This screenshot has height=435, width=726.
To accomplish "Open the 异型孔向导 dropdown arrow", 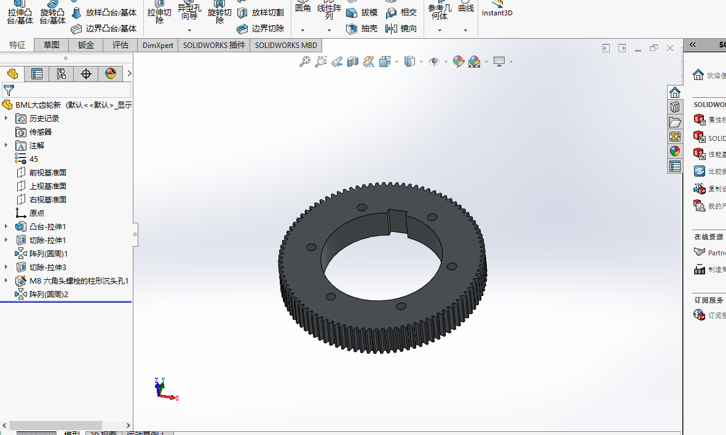I will (x=189, y=31).
